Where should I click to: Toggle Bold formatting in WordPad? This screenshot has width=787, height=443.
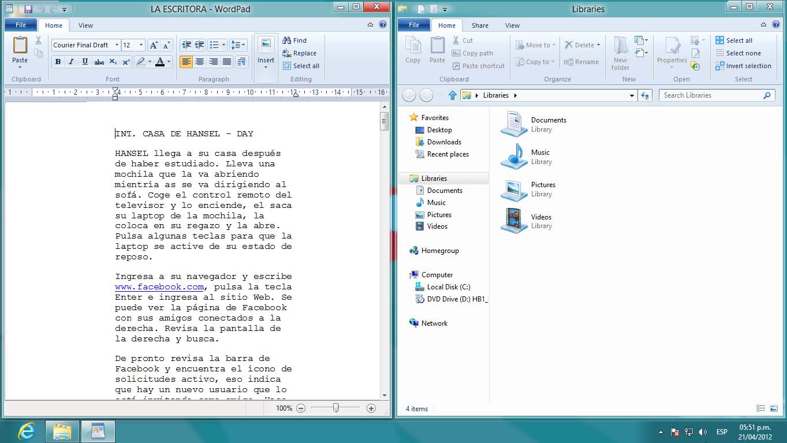58,62
